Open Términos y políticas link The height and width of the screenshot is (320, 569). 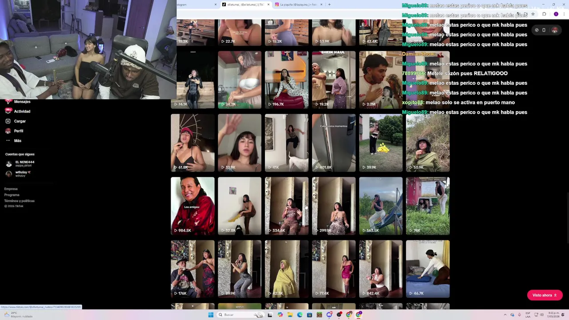click(x=20, y=200)
